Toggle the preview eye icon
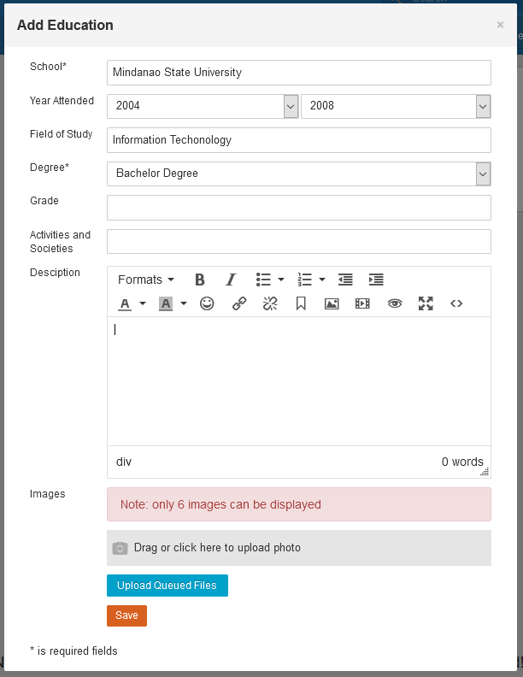 394,303
